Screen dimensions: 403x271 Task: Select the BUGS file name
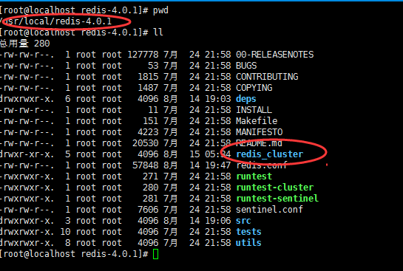(x=246, y=66)
